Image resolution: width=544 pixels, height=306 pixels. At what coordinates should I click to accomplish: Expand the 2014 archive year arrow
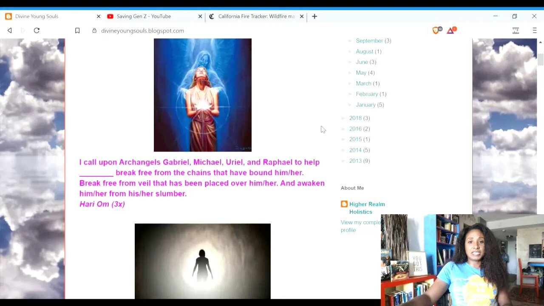click(343, 150)
